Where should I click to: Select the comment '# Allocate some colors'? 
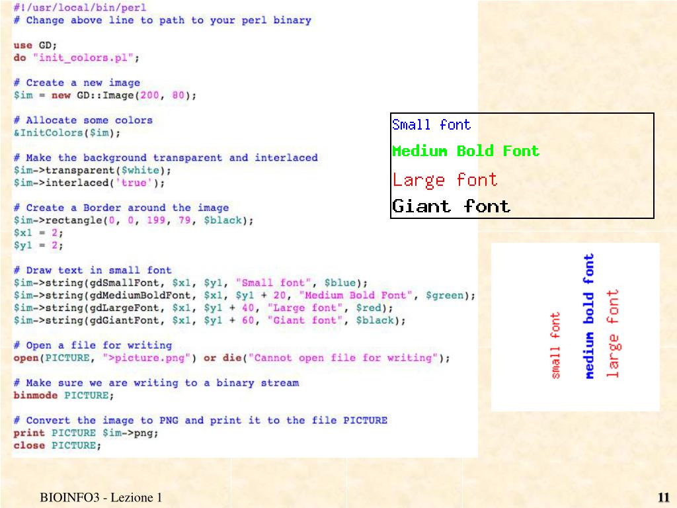point(83,120)
